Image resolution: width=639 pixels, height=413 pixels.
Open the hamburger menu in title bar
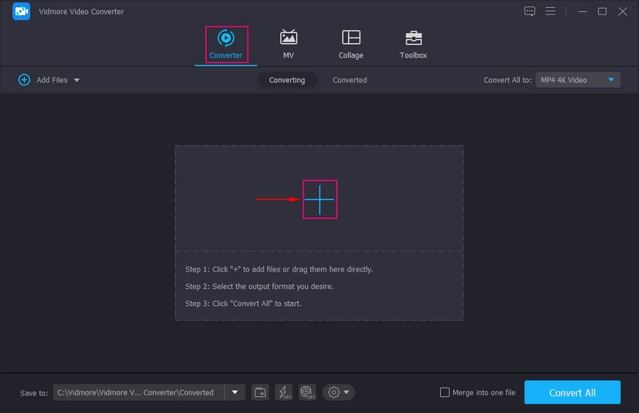550,11
